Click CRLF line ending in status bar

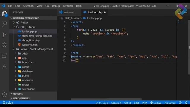click(137, 103)
